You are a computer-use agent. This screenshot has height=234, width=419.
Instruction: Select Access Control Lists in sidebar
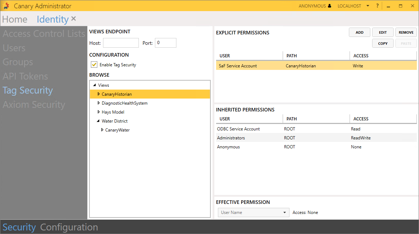(x=44, y=34)
